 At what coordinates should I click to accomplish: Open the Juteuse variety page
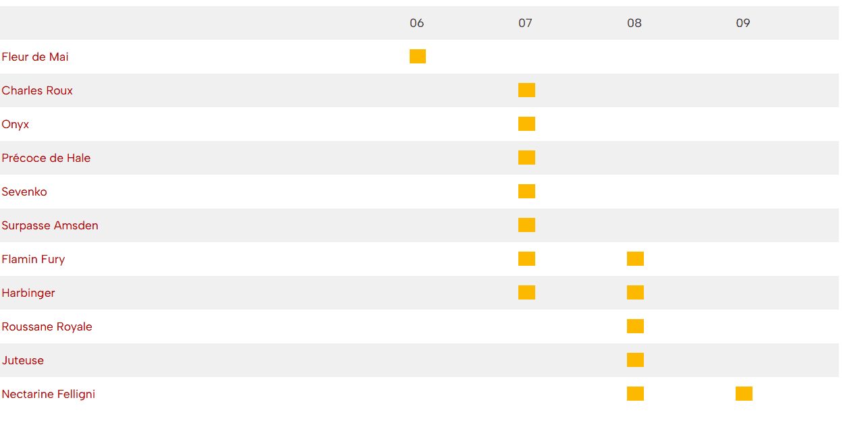[x=23, y=360]
